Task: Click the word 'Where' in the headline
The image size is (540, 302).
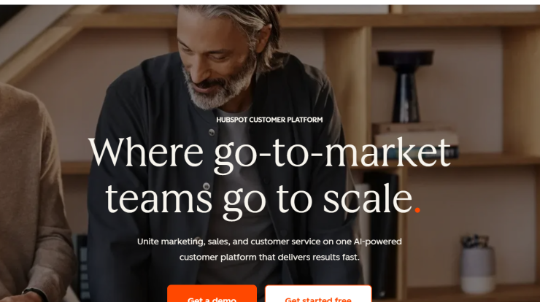Action: [x=146, y=152]
